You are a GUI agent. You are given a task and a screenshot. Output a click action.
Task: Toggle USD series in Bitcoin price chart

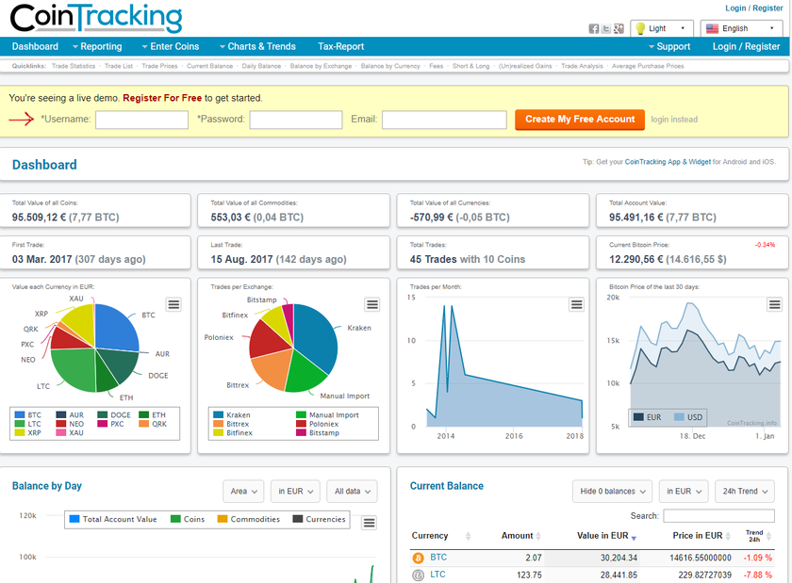click(688, 417)
